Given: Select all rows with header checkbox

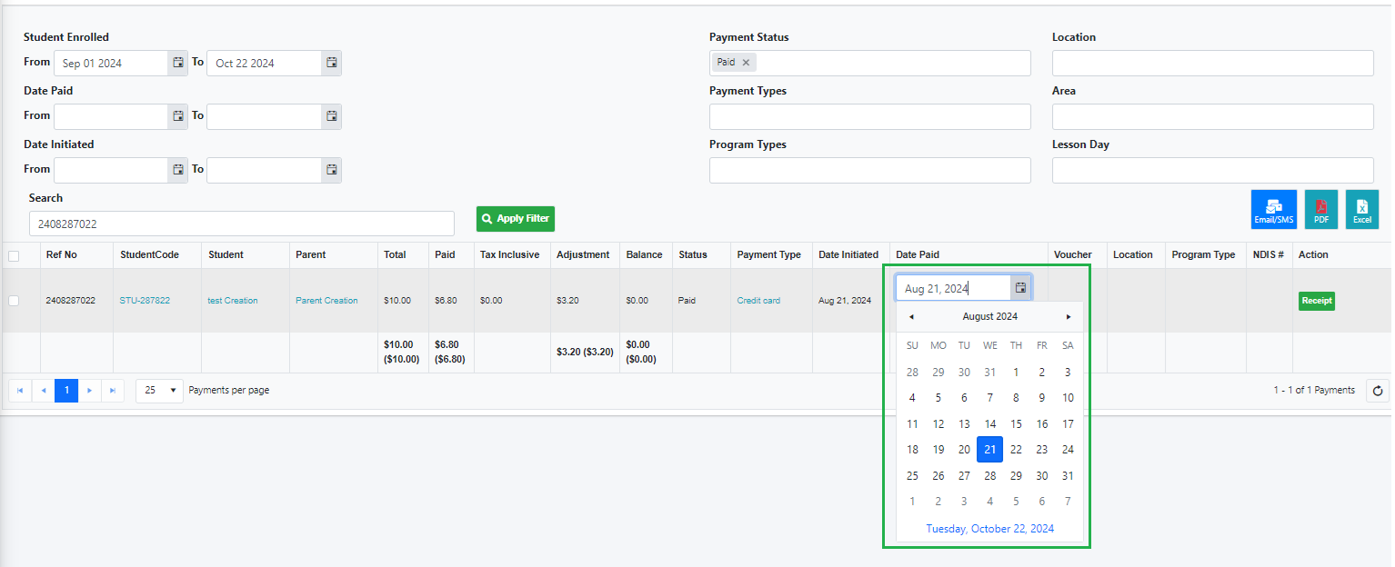Looking at the screenshot, I should tap(14, 256).
